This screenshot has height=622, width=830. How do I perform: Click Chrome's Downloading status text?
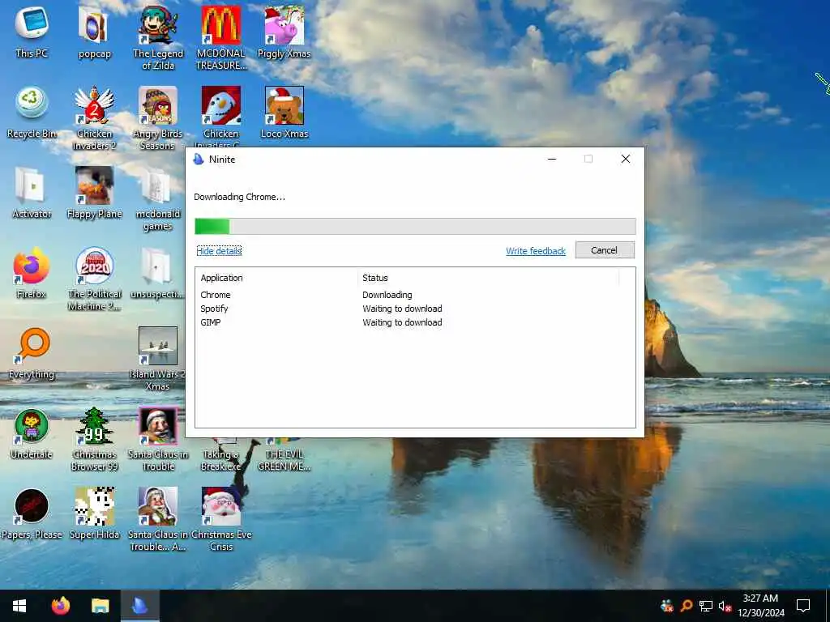point(387,295)
